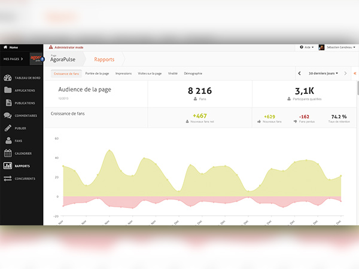Expand the Mes Pages chevron

coord(22,59)
